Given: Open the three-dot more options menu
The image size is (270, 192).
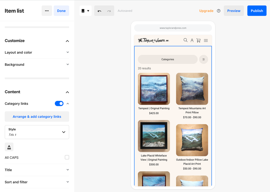Looking at the screenshot, I should point(47,11).
